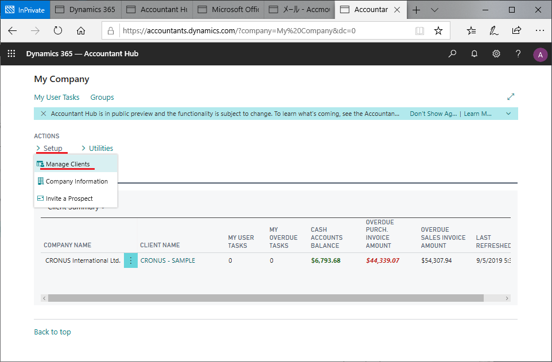Open the notifications bell
The height and width of the screenshot is (362, 552).
click(x=474, y=53)
